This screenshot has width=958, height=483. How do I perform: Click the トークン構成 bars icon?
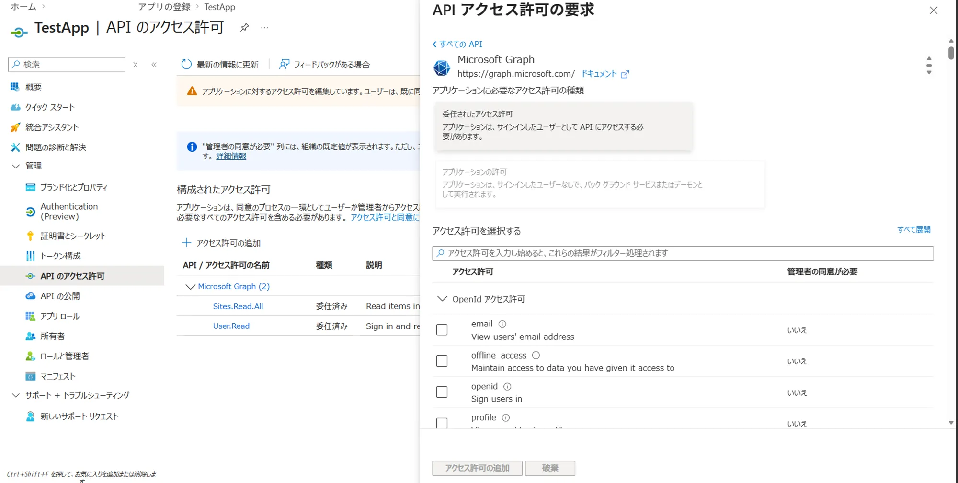(x=30, y=256)
